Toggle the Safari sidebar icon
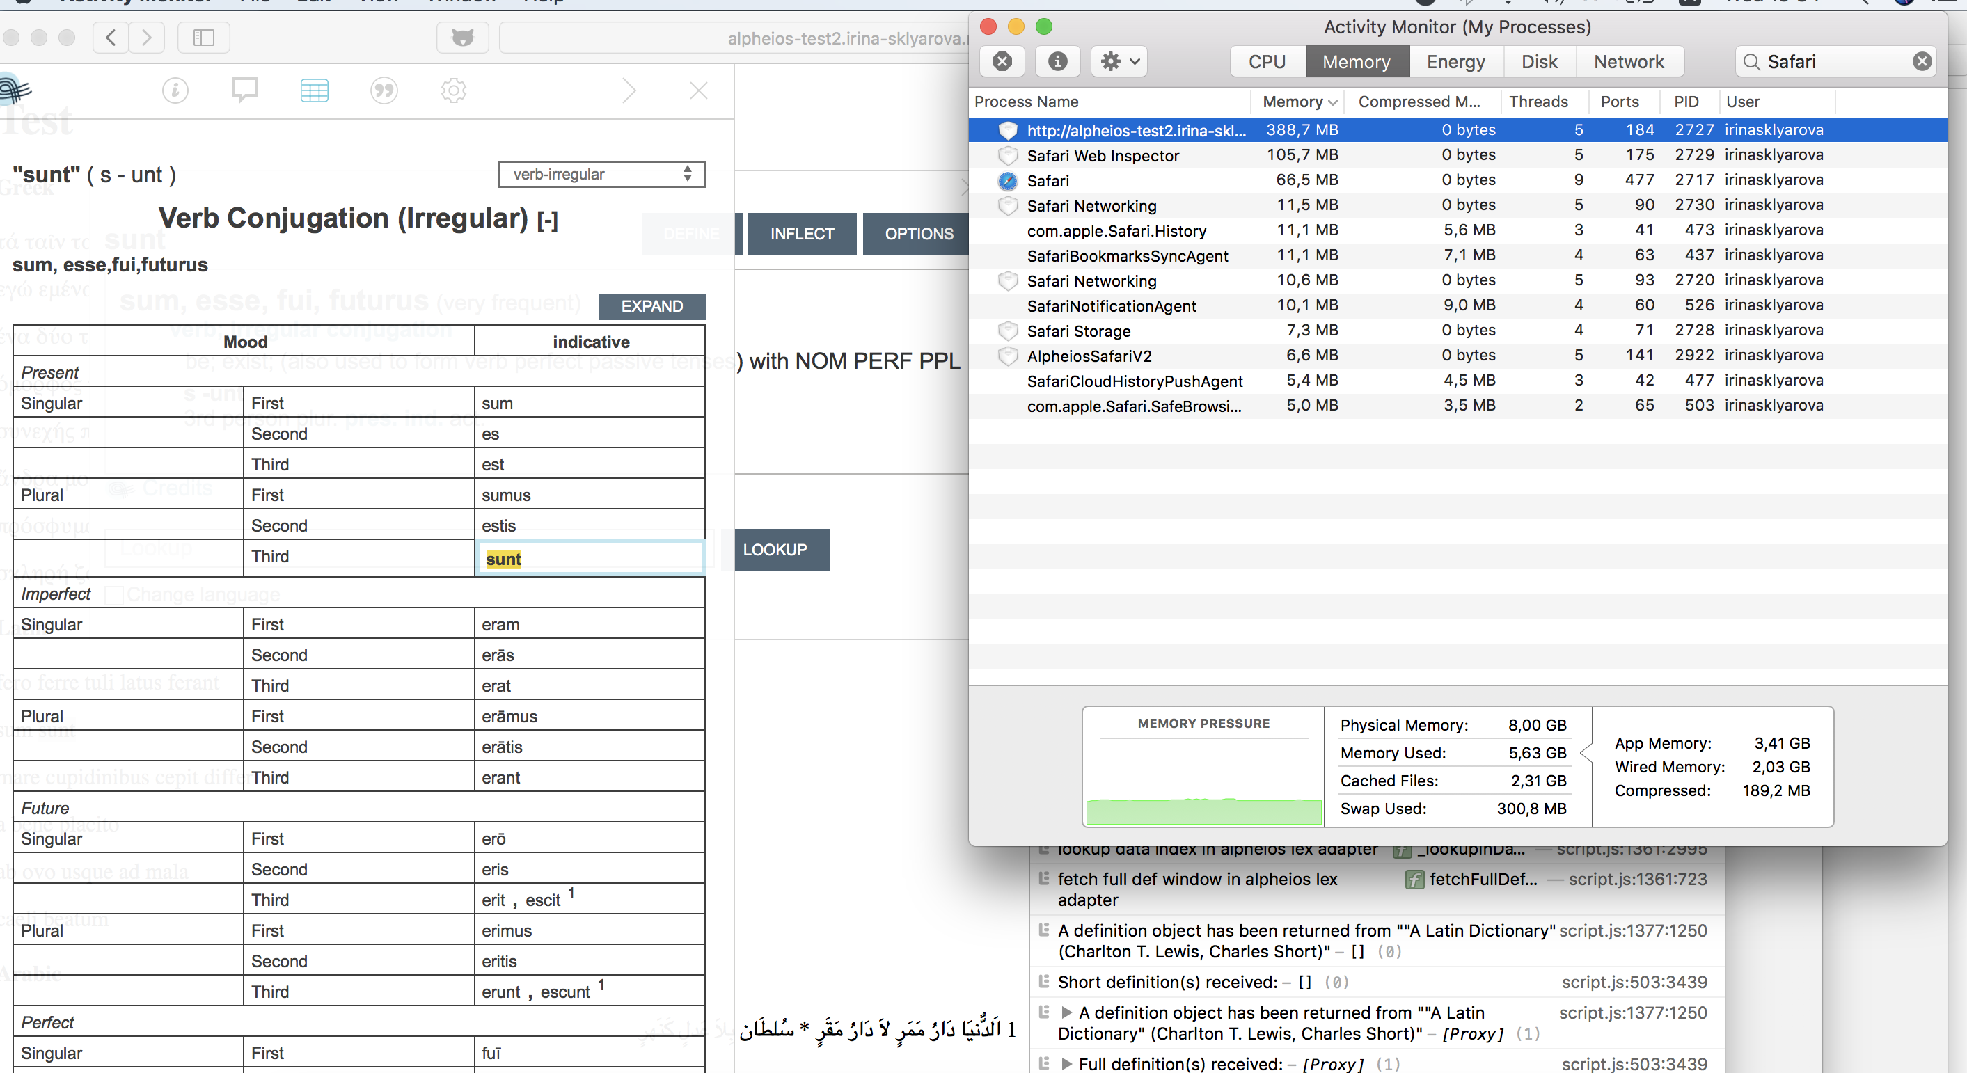 coord(203,38)
